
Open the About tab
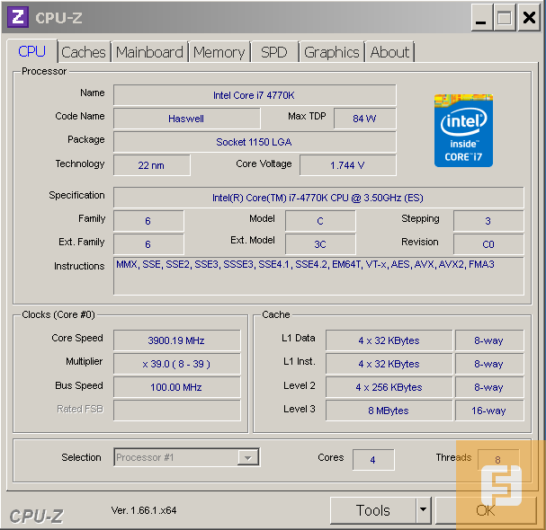(x=389, y=52)
